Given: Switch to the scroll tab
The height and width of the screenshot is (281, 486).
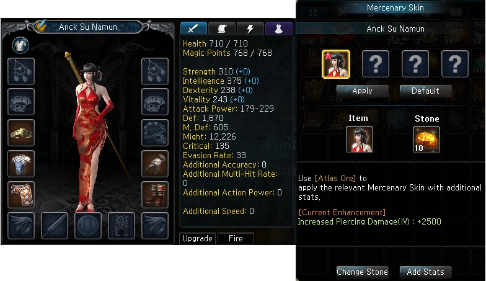Looking at the screenshot, I should click(x=222, y=29).
